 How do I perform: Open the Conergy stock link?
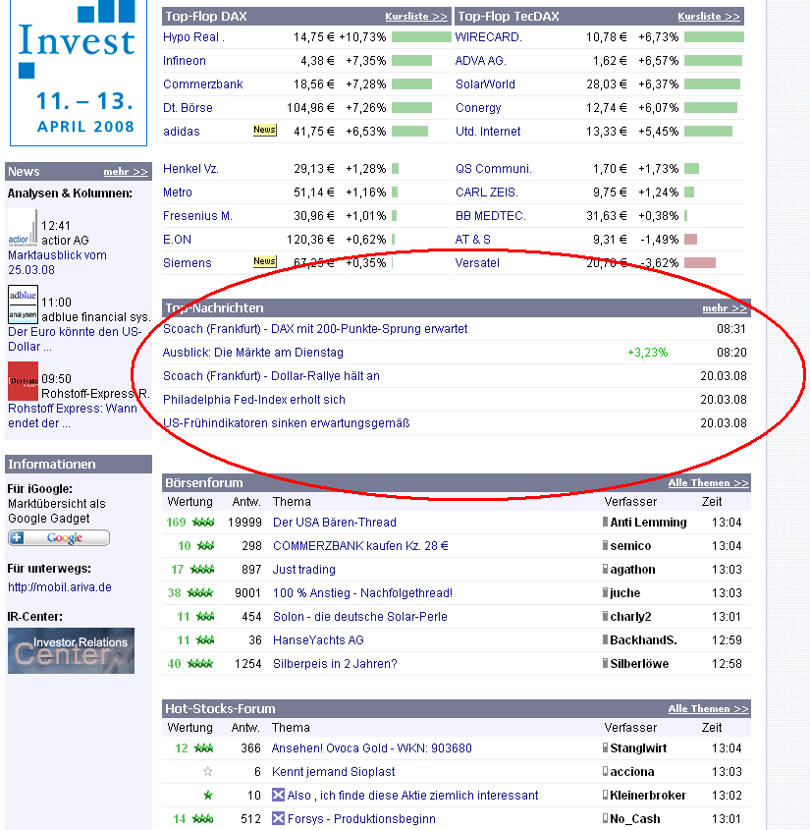coord(478,108)
